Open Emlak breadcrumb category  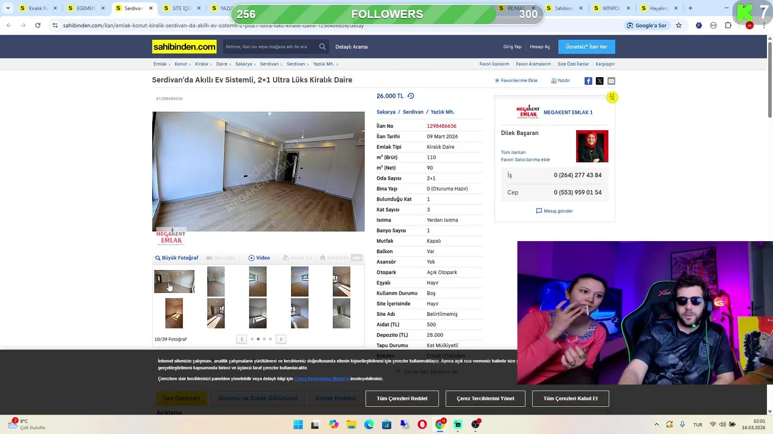[x=160, y=64]
